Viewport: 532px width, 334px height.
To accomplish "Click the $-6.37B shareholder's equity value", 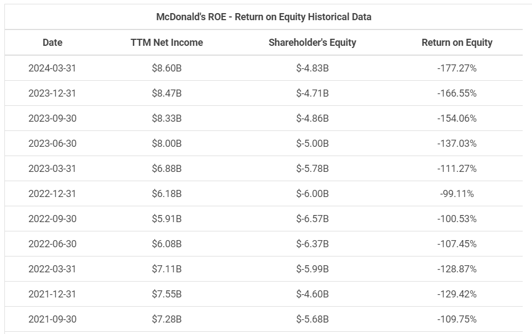I will tap(312, 244).
